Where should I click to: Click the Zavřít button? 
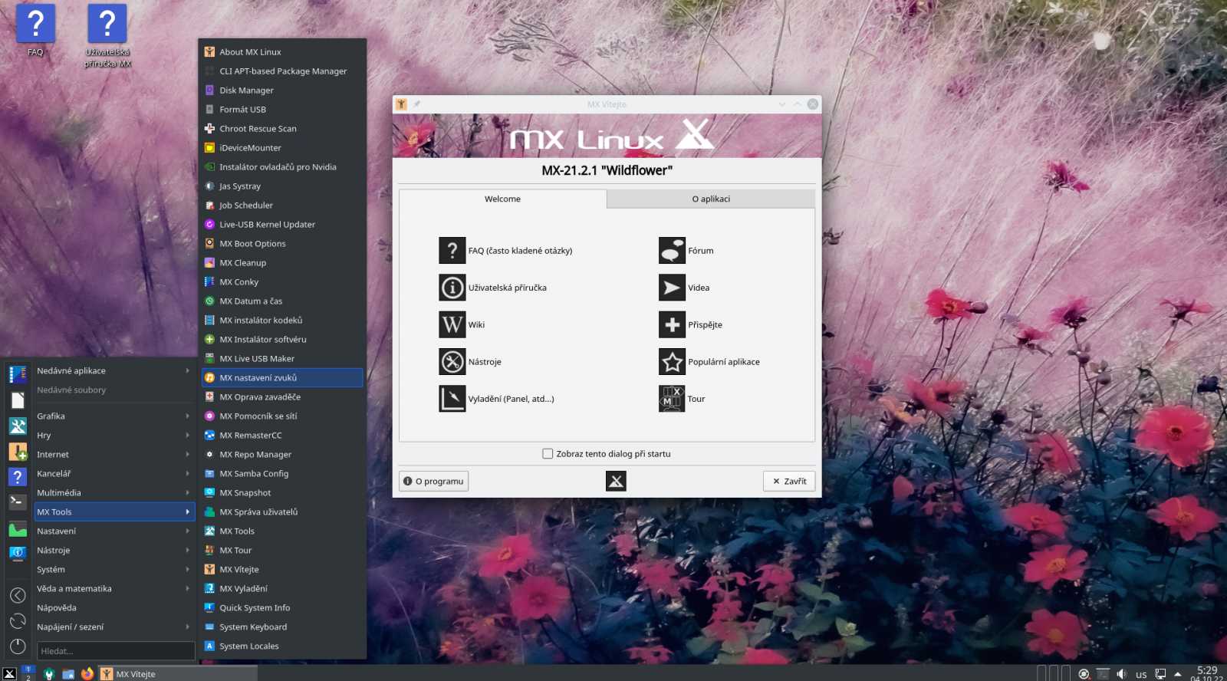[789, 481]
